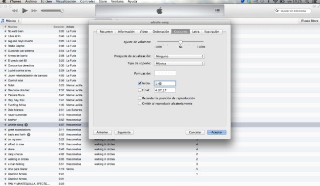The image size is (320, 186).
Task: Click the music note library icon
Action: [x=2, y=21]
